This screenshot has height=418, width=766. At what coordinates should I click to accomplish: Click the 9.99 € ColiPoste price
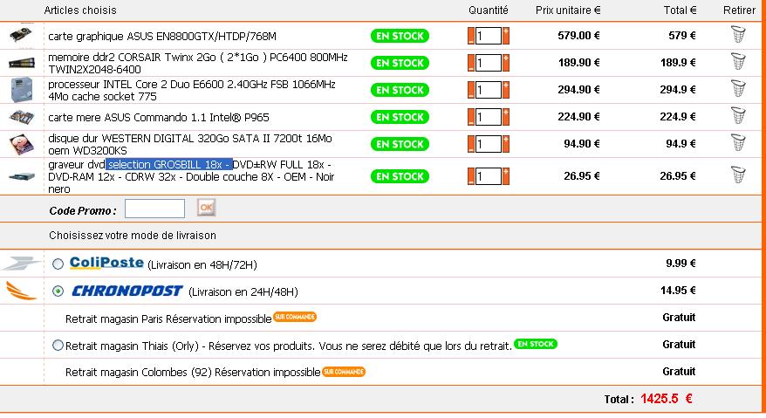click(x=681, y=264)
